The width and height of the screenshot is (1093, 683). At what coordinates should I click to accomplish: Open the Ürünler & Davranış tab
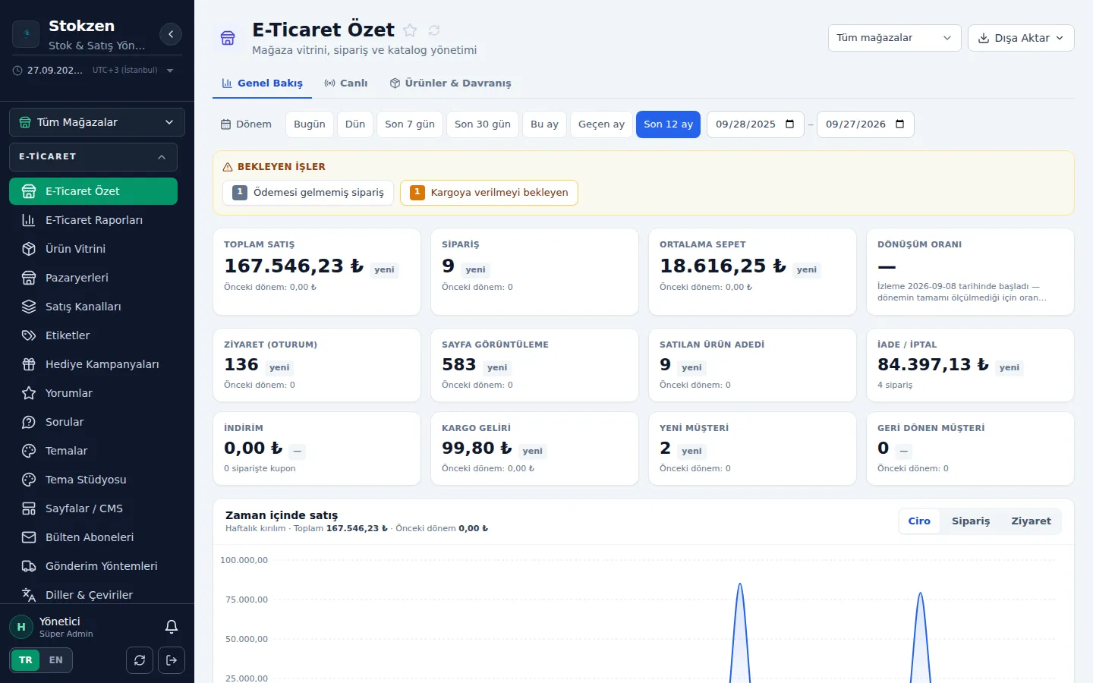click(x=451, y=83)
